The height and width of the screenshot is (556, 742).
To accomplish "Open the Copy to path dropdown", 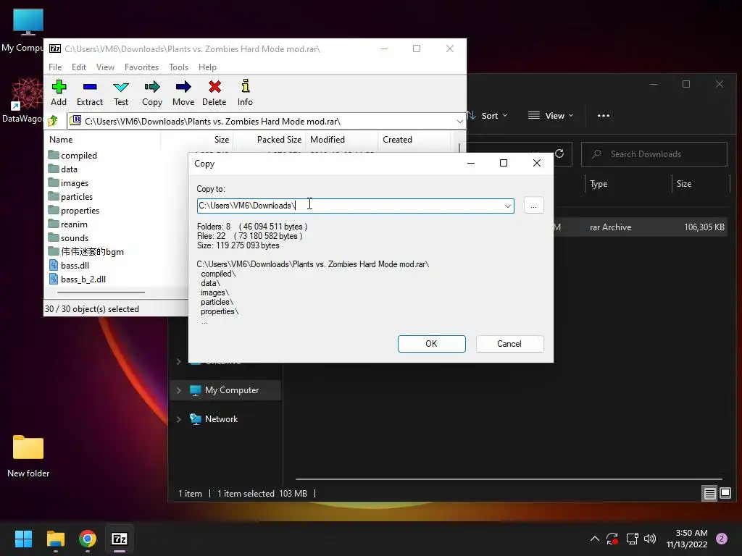I will [508, 206].
